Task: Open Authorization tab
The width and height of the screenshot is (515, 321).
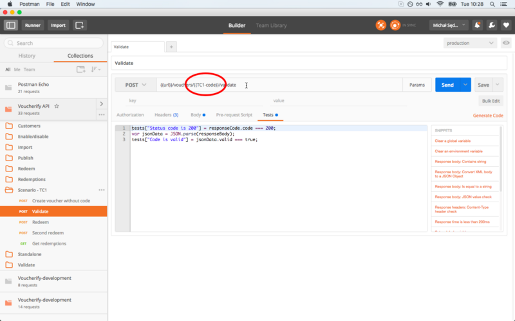Action: point(130,115)
